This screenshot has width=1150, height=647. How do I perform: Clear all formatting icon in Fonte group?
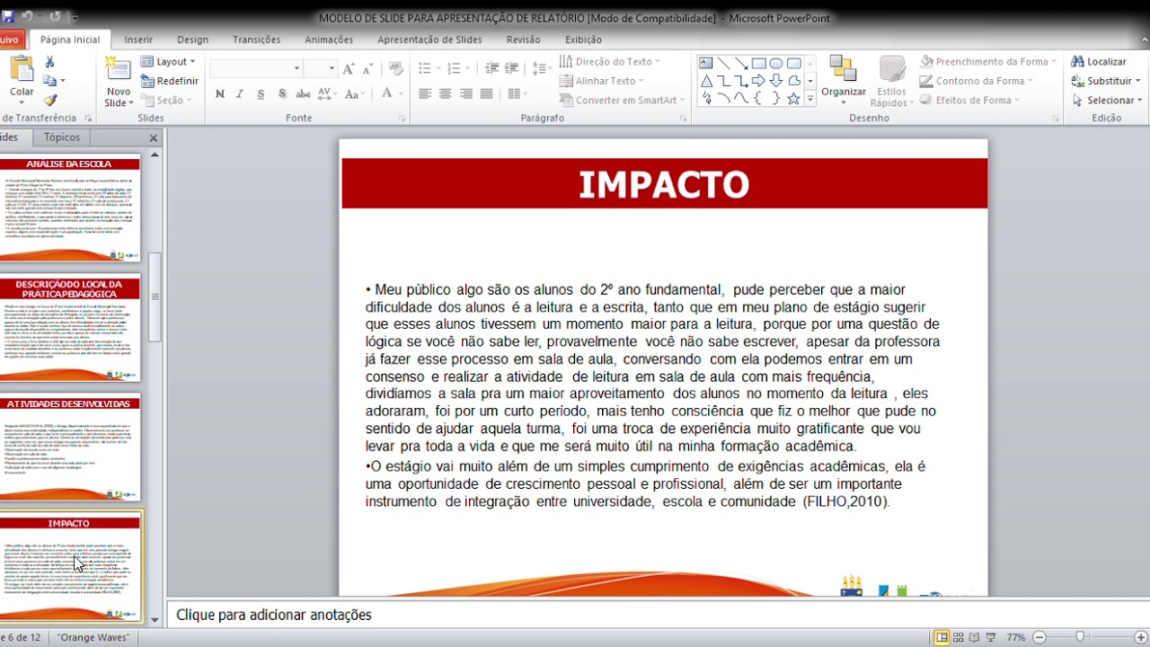point(397,68)
